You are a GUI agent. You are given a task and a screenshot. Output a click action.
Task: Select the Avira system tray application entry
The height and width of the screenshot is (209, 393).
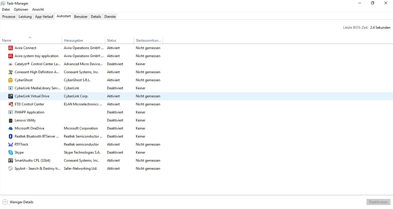37,56
